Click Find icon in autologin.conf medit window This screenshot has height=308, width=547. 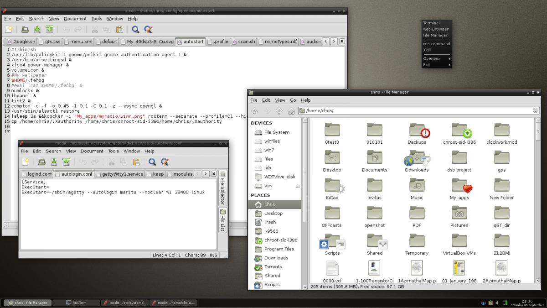152,162
